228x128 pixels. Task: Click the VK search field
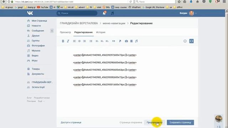pyautogui.click(x=77, y=13)
